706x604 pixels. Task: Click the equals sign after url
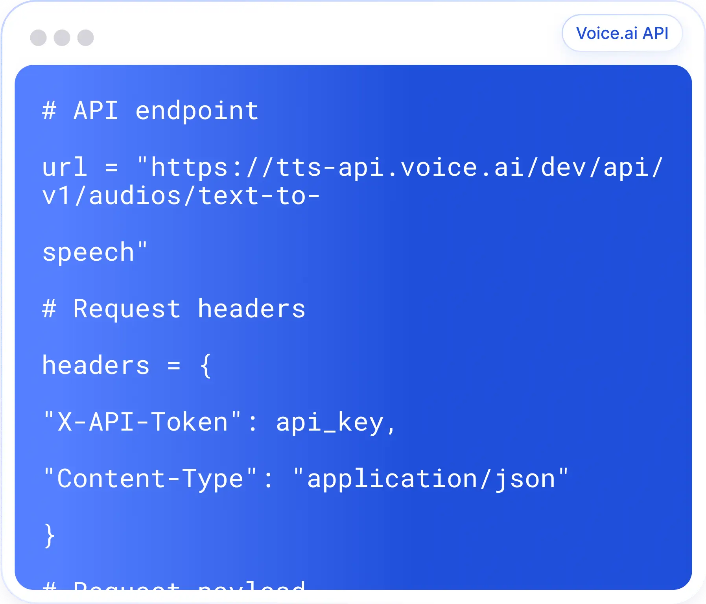point(112,168)
